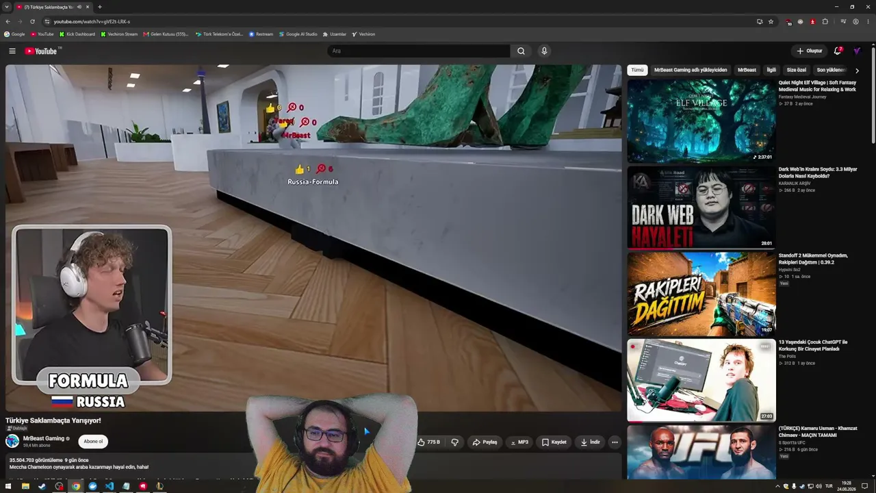Open the Vechiron Stream bookmark

(x=119, y=34)
